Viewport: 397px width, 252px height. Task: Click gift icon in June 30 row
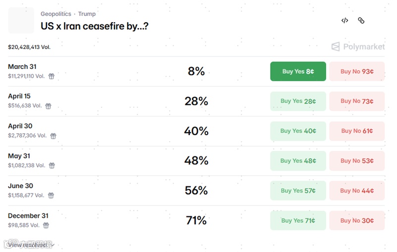pyautogui.click(x=51, y=196)
